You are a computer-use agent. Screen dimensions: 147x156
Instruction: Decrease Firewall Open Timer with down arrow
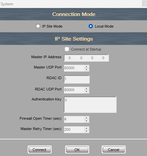click(87, 121)
